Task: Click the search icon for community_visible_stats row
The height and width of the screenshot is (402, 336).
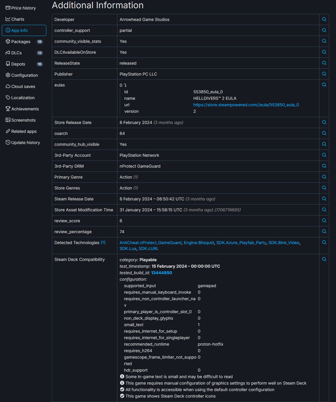Action: coord(324,41)
